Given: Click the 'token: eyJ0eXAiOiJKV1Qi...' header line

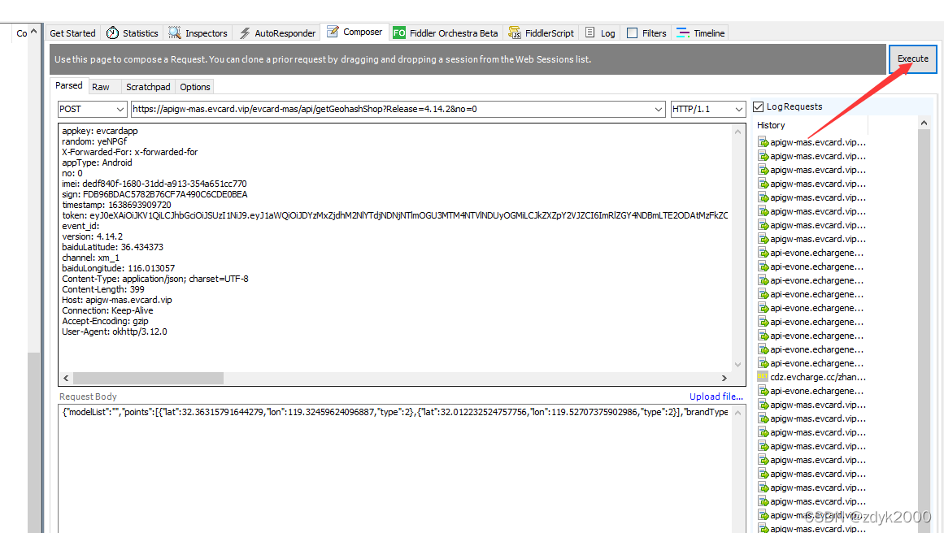Looking at the screenshot, I should coord(395,215).
